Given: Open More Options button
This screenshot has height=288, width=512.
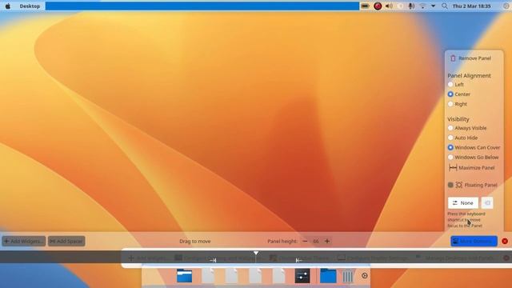Looking at the screenshot, I should [x=474, y=242].
